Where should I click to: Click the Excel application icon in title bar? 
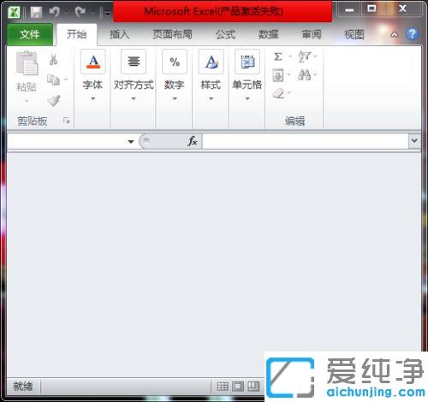14,12
